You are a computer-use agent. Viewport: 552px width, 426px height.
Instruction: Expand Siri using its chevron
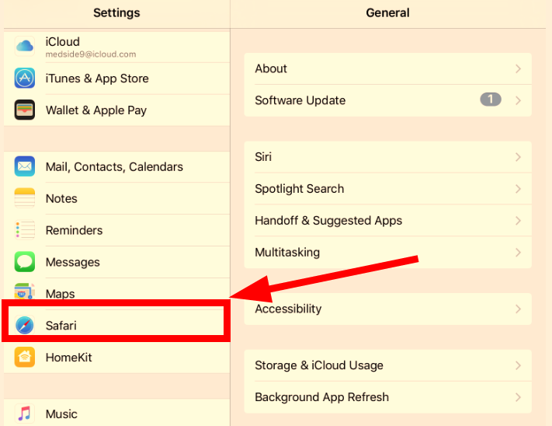[518, 157]
